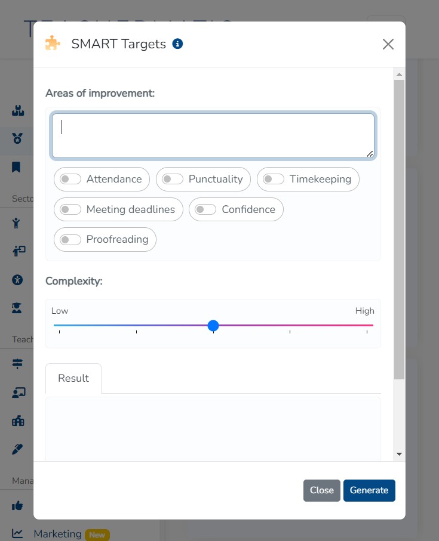Click the medal icon in sidebar

pos(18,139)
